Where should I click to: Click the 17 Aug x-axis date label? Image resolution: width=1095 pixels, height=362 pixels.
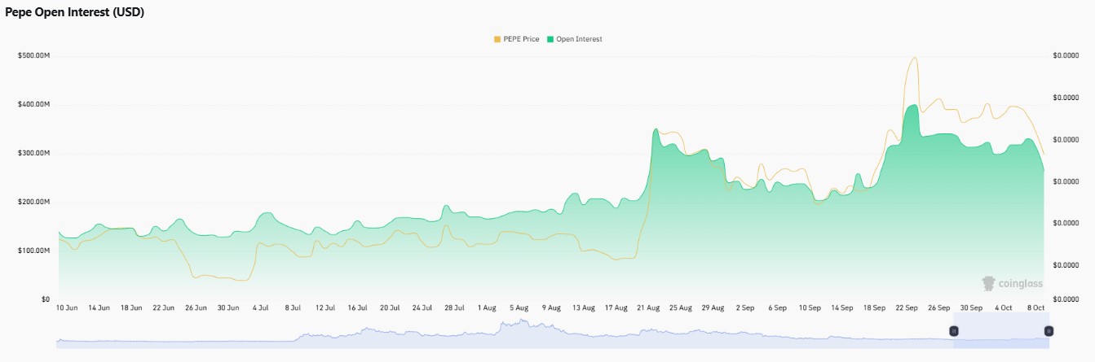(616, 308)
